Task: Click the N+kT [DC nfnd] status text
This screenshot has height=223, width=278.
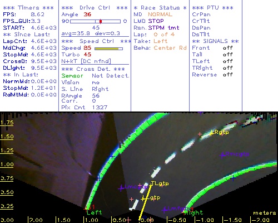Action: point(86,61)
